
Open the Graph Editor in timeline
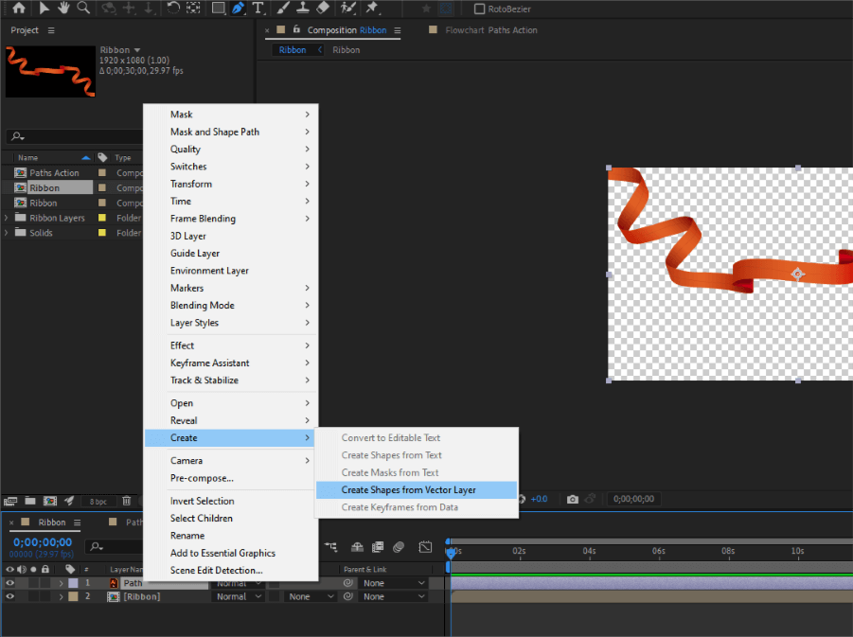point(425,546)
